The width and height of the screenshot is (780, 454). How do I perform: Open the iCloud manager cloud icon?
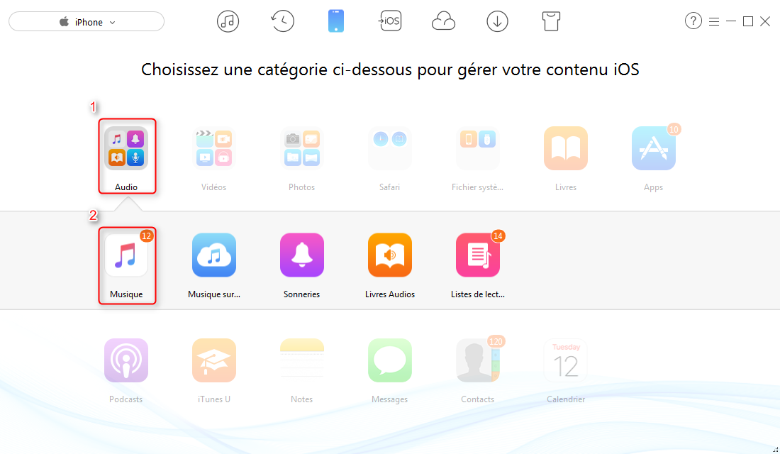point(443,21)
